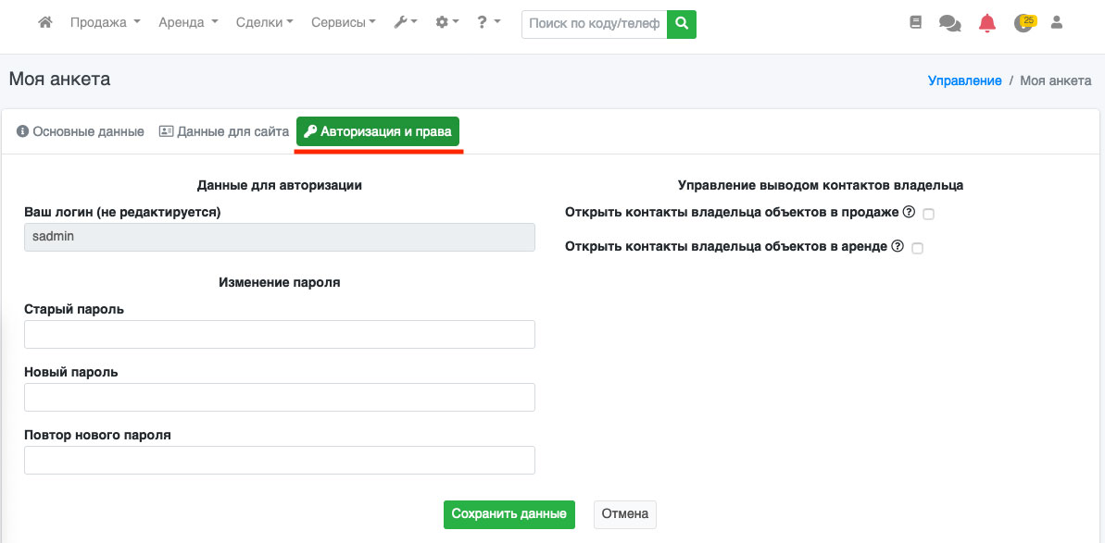Open the book knowledge base icon

tap(916, 23)
